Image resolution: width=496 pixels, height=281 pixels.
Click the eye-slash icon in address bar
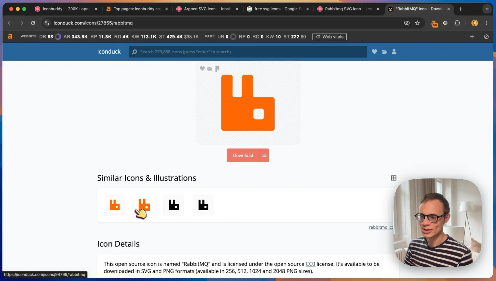pyautogui.click(x=407, y=23)
